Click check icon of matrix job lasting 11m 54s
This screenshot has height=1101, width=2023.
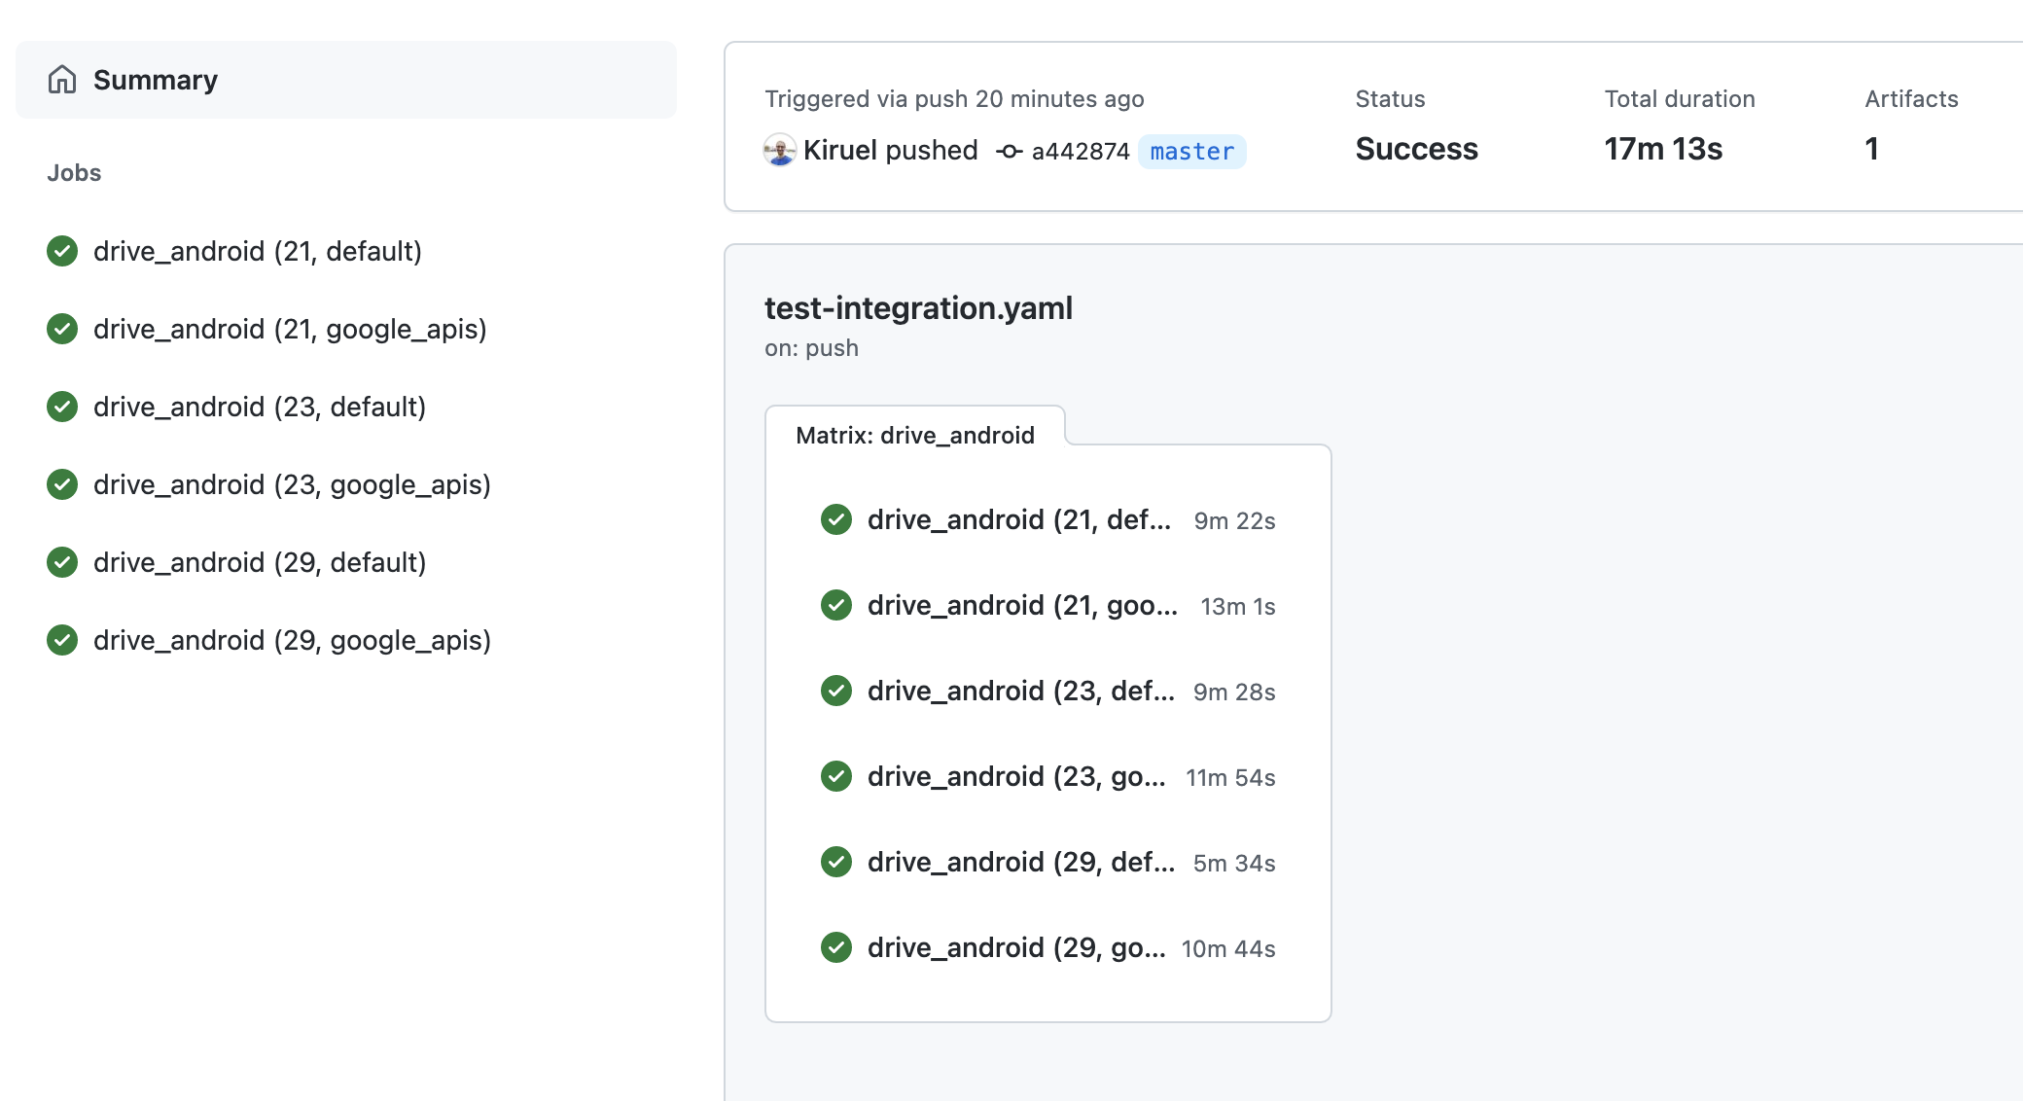836,776
